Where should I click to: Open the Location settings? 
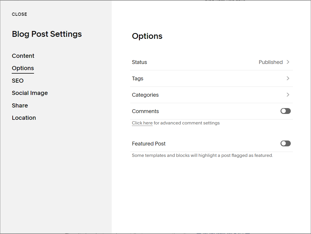24,118
